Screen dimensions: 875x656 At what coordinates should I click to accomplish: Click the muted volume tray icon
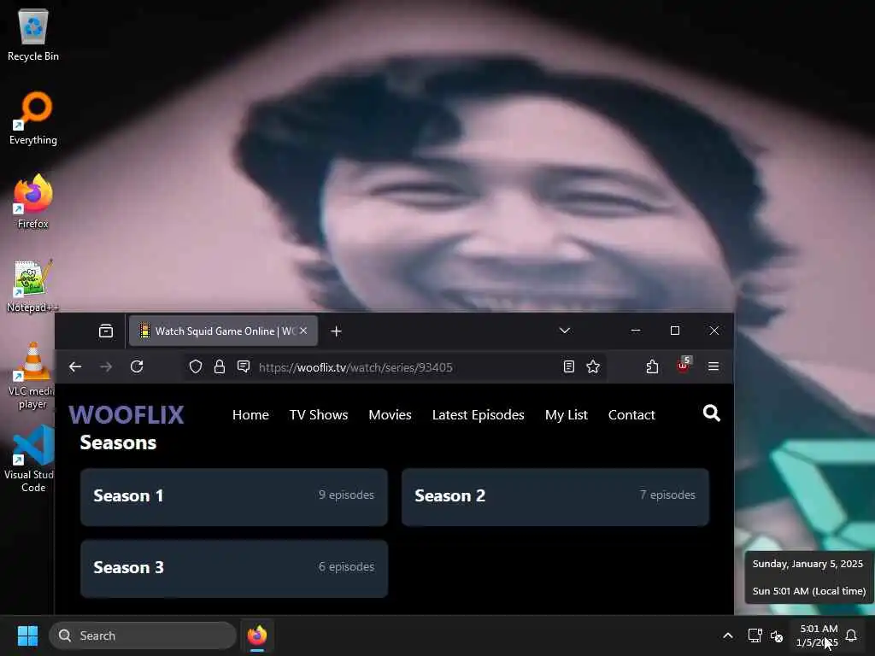[777, 635]
